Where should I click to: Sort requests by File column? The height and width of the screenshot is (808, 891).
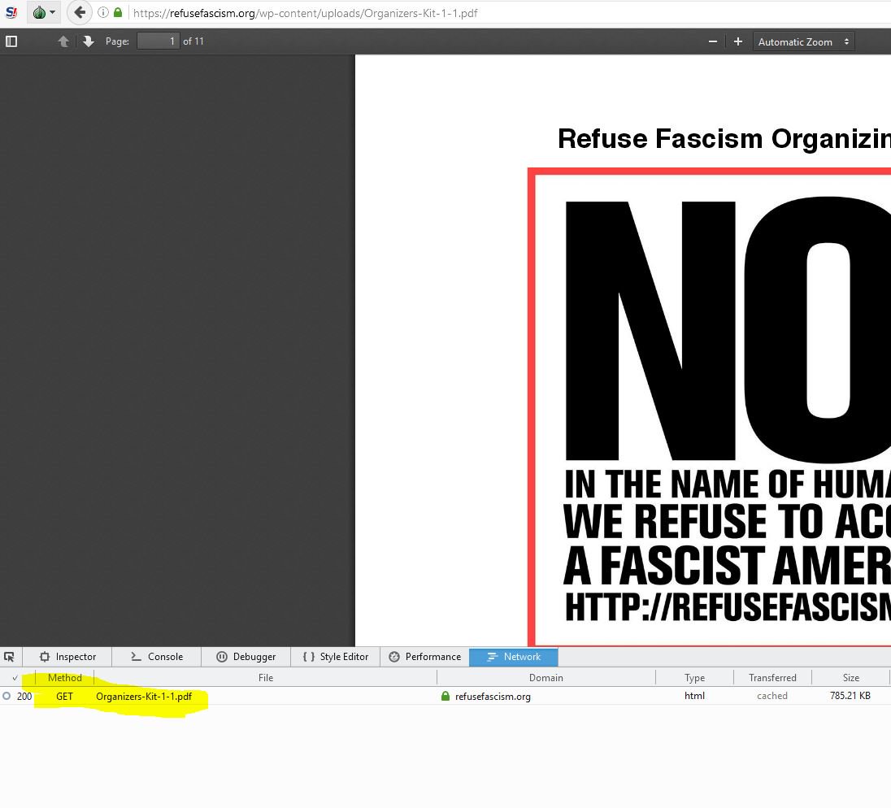coord(265,678)
